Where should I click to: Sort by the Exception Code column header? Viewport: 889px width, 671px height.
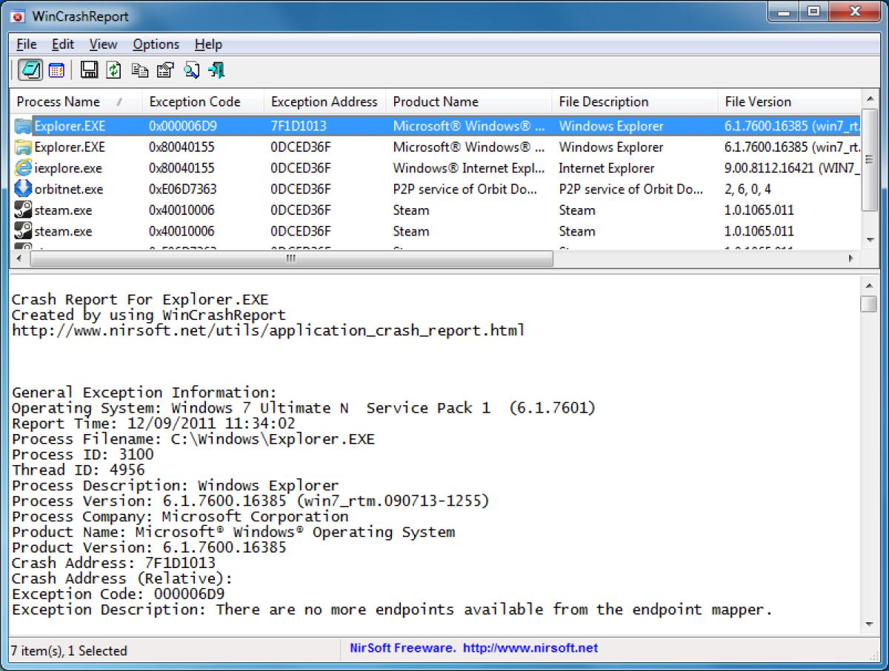pyautogui.click(x=193, y=101)
